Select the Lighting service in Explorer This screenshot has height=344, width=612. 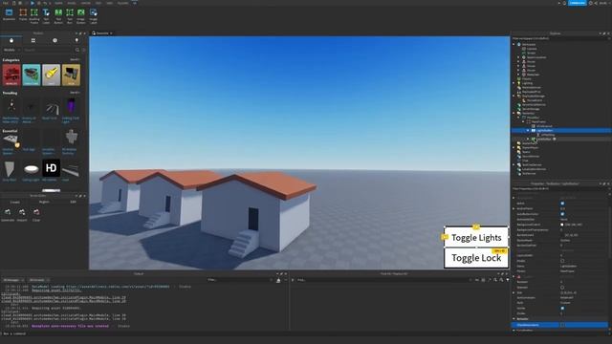tap(527, 83)
